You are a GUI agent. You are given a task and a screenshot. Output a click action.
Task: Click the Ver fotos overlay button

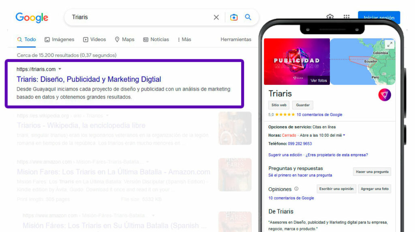(319, 81)
